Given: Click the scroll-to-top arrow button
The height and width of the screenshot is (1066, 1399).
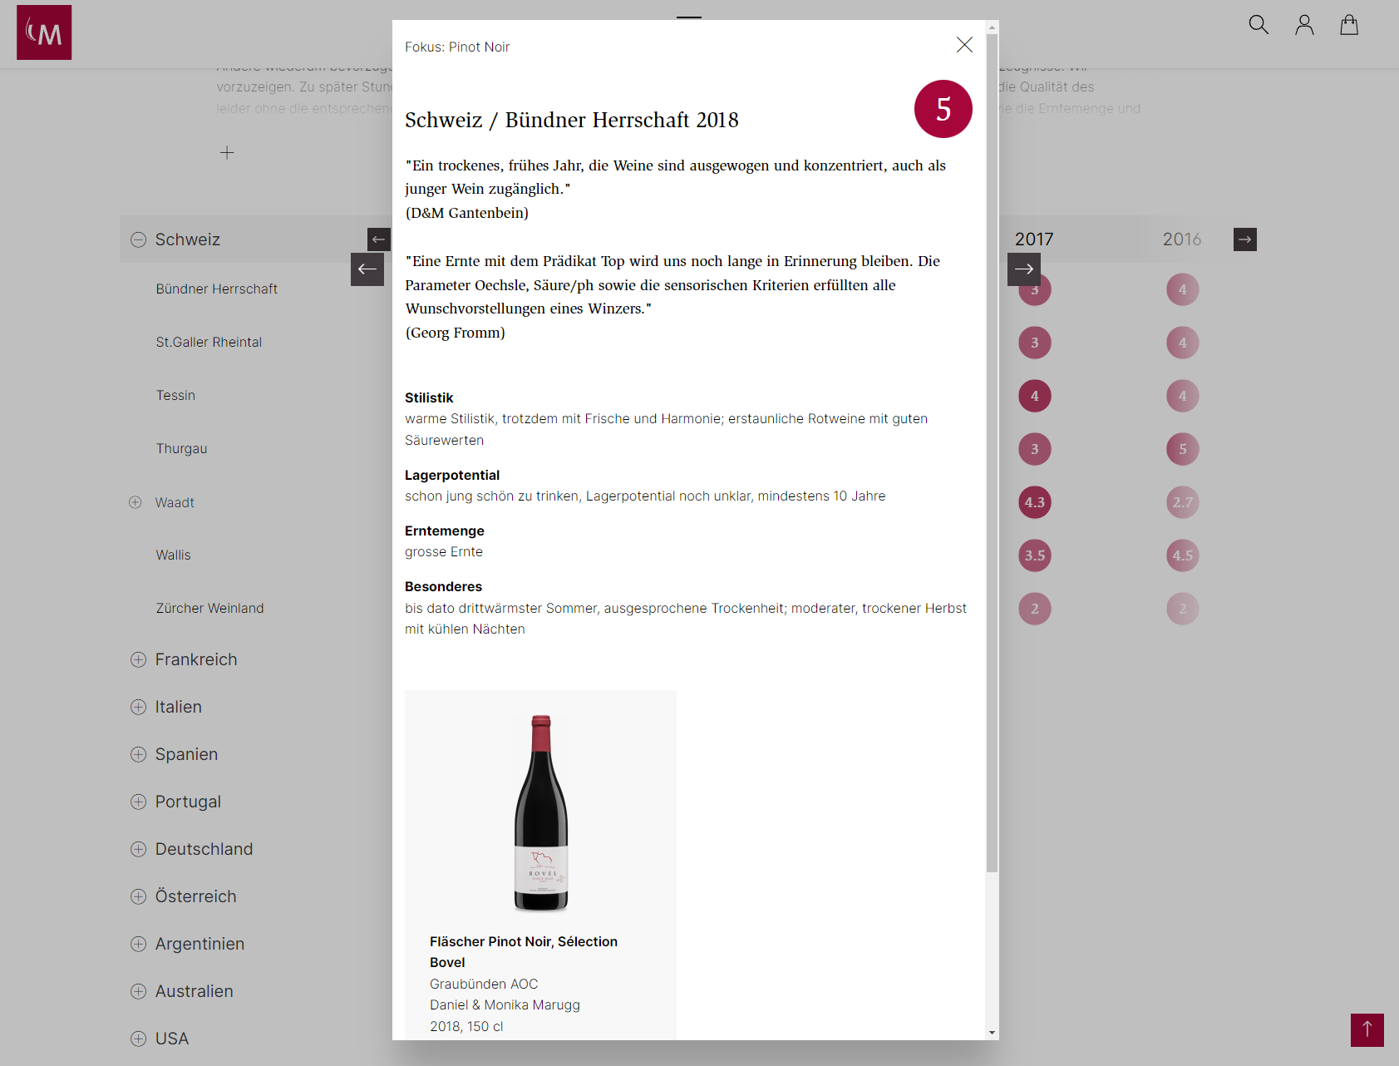Looking at the screenshot, I should pyautogui.click(x=1367, y=1029).
